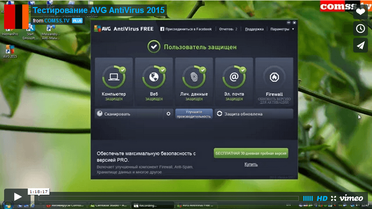Viewport: 372px width, 209px height.
Task: Open the Эл. почта email tile
Action: pyautogui.click(x=234, y=82)
